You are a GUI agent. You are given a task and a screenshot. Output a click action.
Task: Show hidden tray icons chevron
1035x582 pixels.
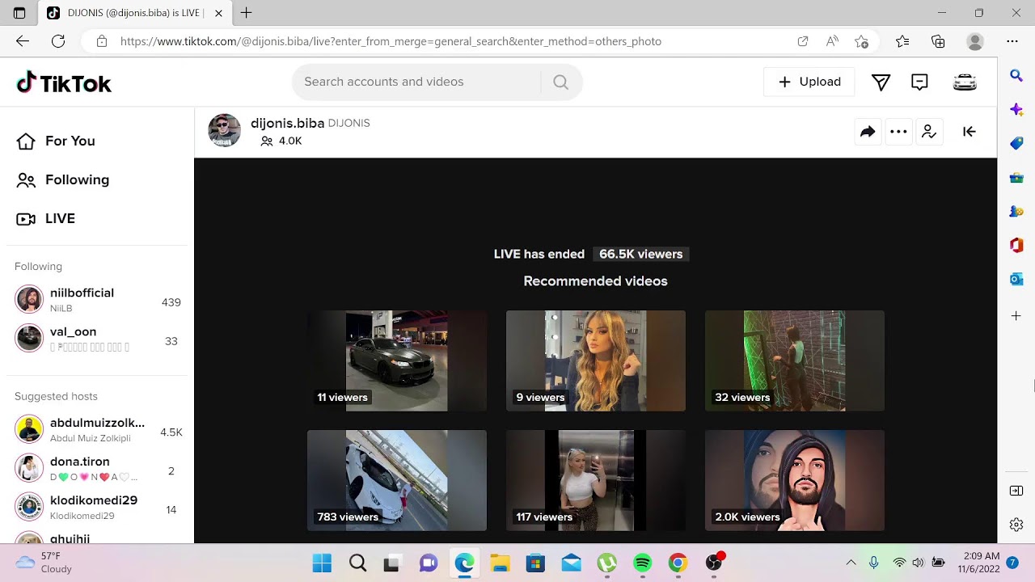pos(851,563)
